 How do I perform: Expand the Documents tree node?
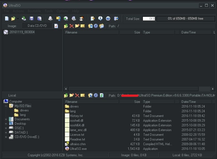tap(6, 119)
